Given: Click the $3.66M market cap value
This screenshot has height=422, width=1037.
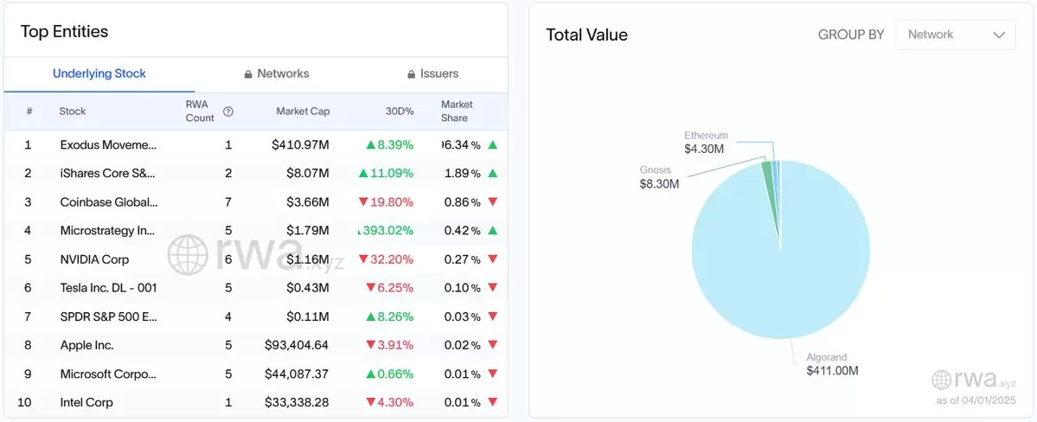Looking at the screenshot, I should (x=308, y=201).
